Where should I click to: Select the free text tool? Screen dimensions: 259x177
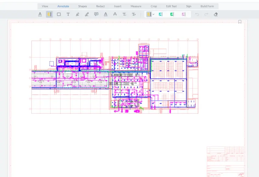click(68, 14)
